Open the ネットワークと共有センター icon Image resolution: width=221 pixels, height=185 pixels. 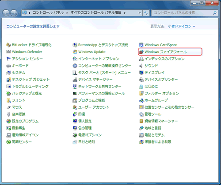point(75,87)
